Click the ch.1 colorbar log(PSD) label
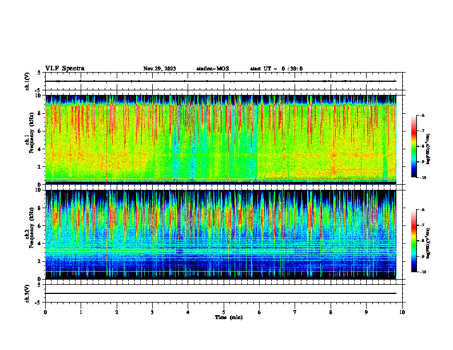The image size is (453, 350). [x=428, y=149]
